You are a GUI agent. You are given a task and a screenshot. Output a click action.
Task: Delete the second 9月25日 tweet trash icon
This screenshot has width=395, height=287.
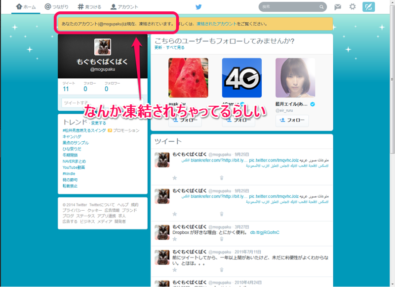click(221, 214)
